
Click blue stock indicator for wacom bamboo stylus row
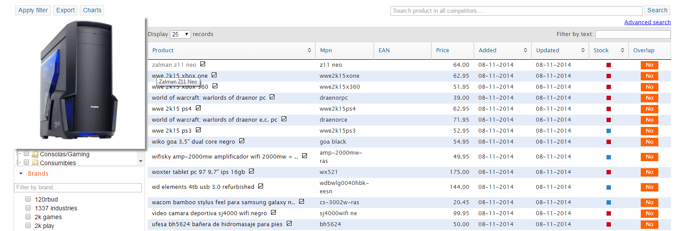tap(609, 202)
